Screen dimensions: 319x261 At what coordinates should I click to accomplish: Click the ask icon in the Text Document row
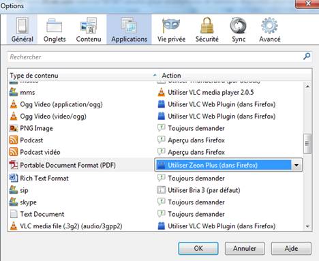(161, 214)
